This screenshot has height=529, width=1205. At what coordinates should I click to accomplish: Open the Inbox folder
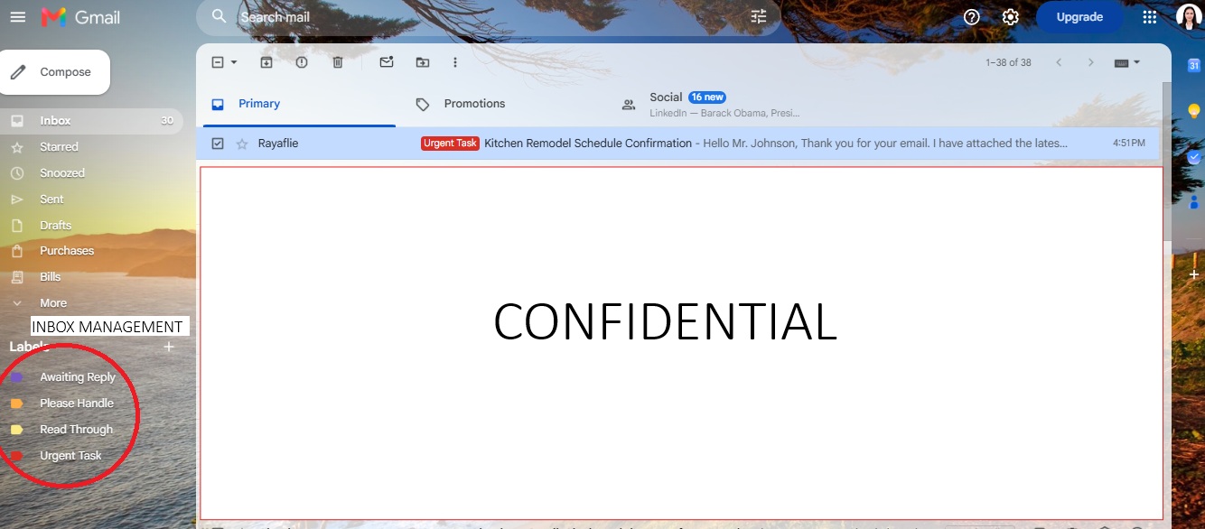tap(91, 121)
